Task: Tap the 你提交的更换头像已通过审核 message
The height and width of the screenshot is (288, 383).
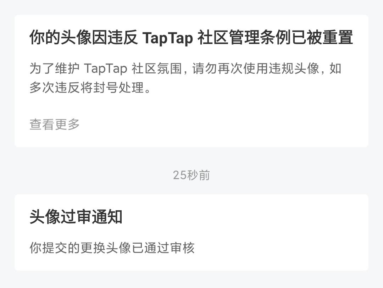Action: click(x=112, y=248)
